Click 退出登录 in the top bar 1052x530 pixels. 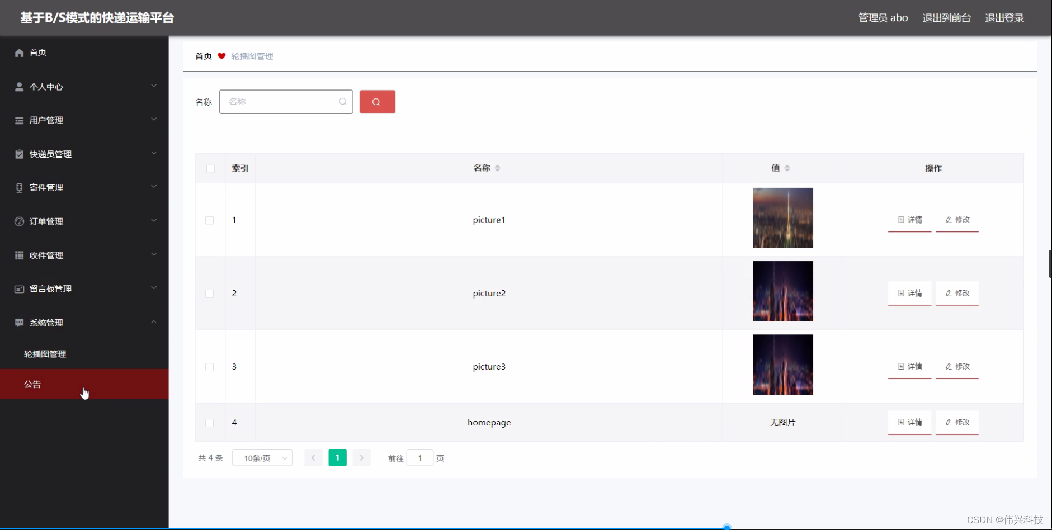point(1004,17)
